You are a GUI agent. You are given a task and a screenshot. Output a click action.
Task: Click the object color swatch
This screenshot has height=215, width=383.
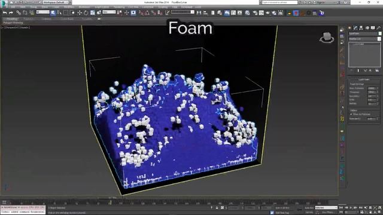click(380, 33)
